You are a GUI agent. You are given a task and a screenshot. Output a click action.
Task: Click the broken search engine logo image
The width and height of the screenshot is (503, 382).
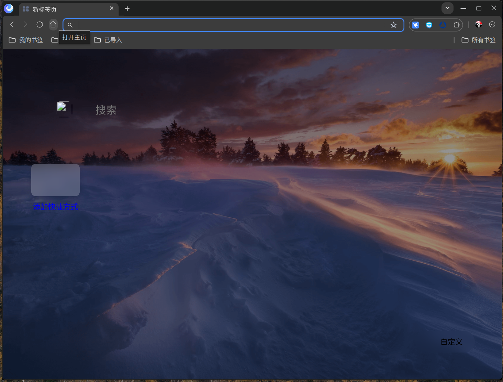(x=64, y=109)
